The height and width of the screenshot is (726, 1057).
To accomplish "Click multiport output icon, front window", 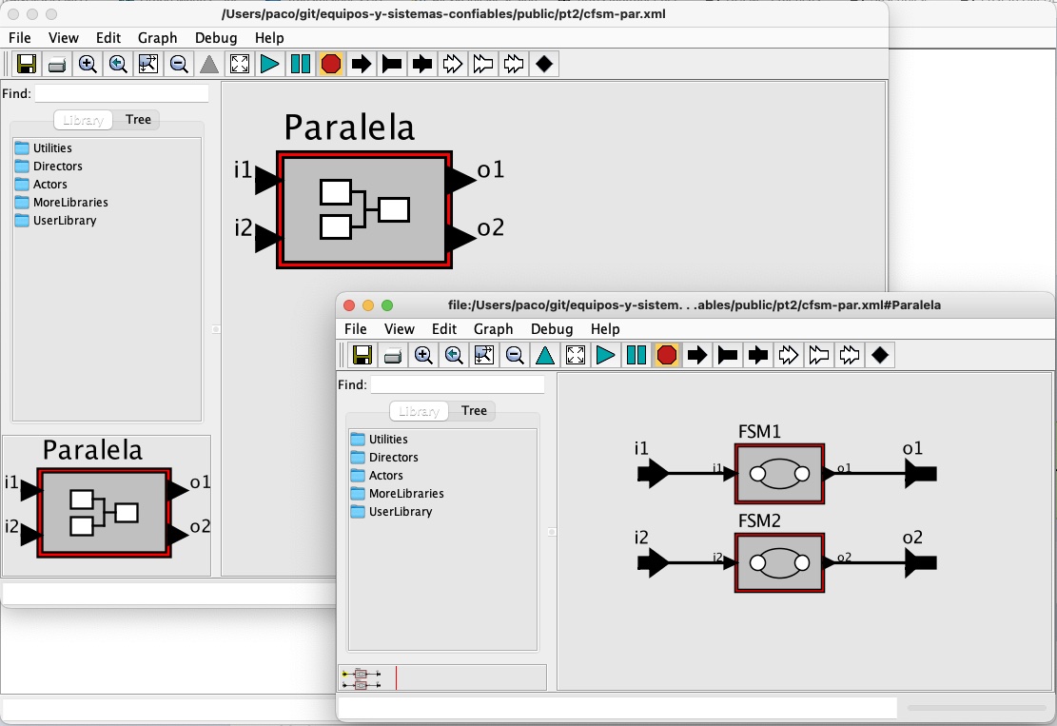I will click(818, 355).
